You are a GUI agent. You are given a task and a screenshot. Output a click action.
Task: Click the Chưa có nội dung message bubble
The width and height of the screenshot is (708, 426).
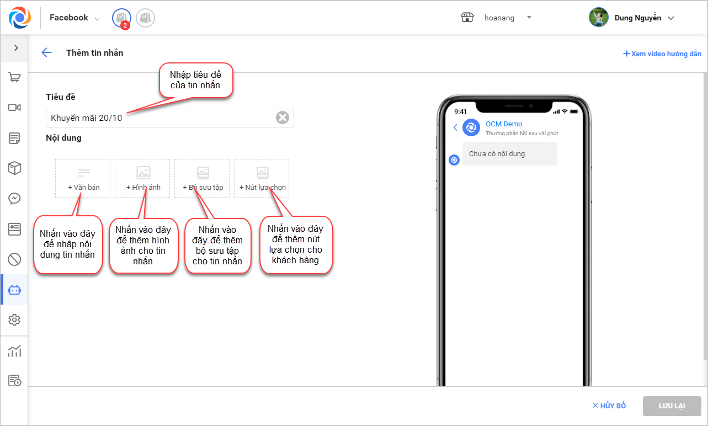[509, 154]
